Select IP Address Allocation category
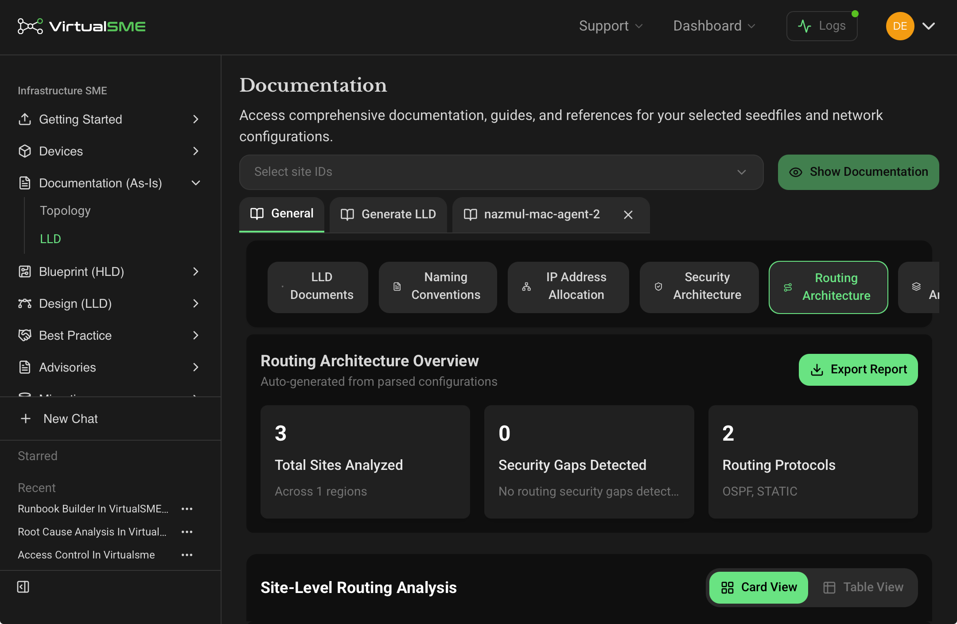The height and width of the screenshot is (624, 957). pos(568,287)
